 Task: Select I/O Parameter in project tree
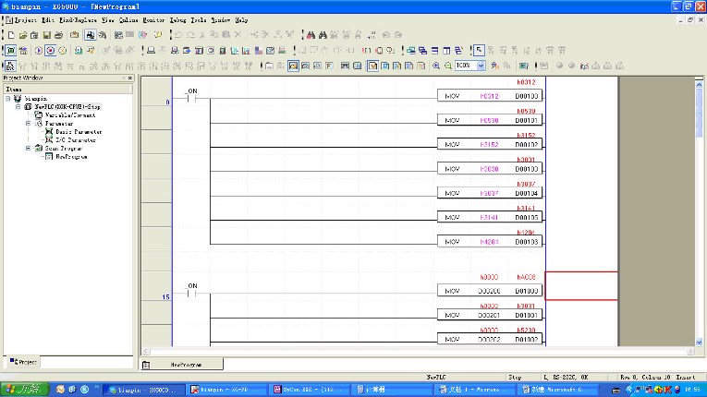point(76,139)
